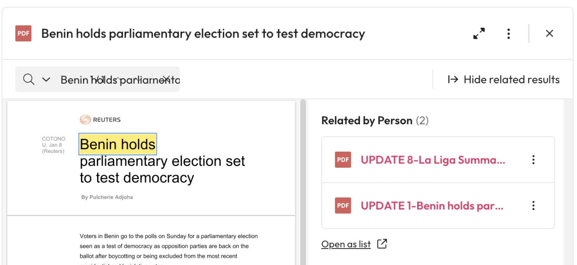Click the external-link icon beside Open as list
Viewport: 577px width, 265px height.
click(x=382, y=244)
